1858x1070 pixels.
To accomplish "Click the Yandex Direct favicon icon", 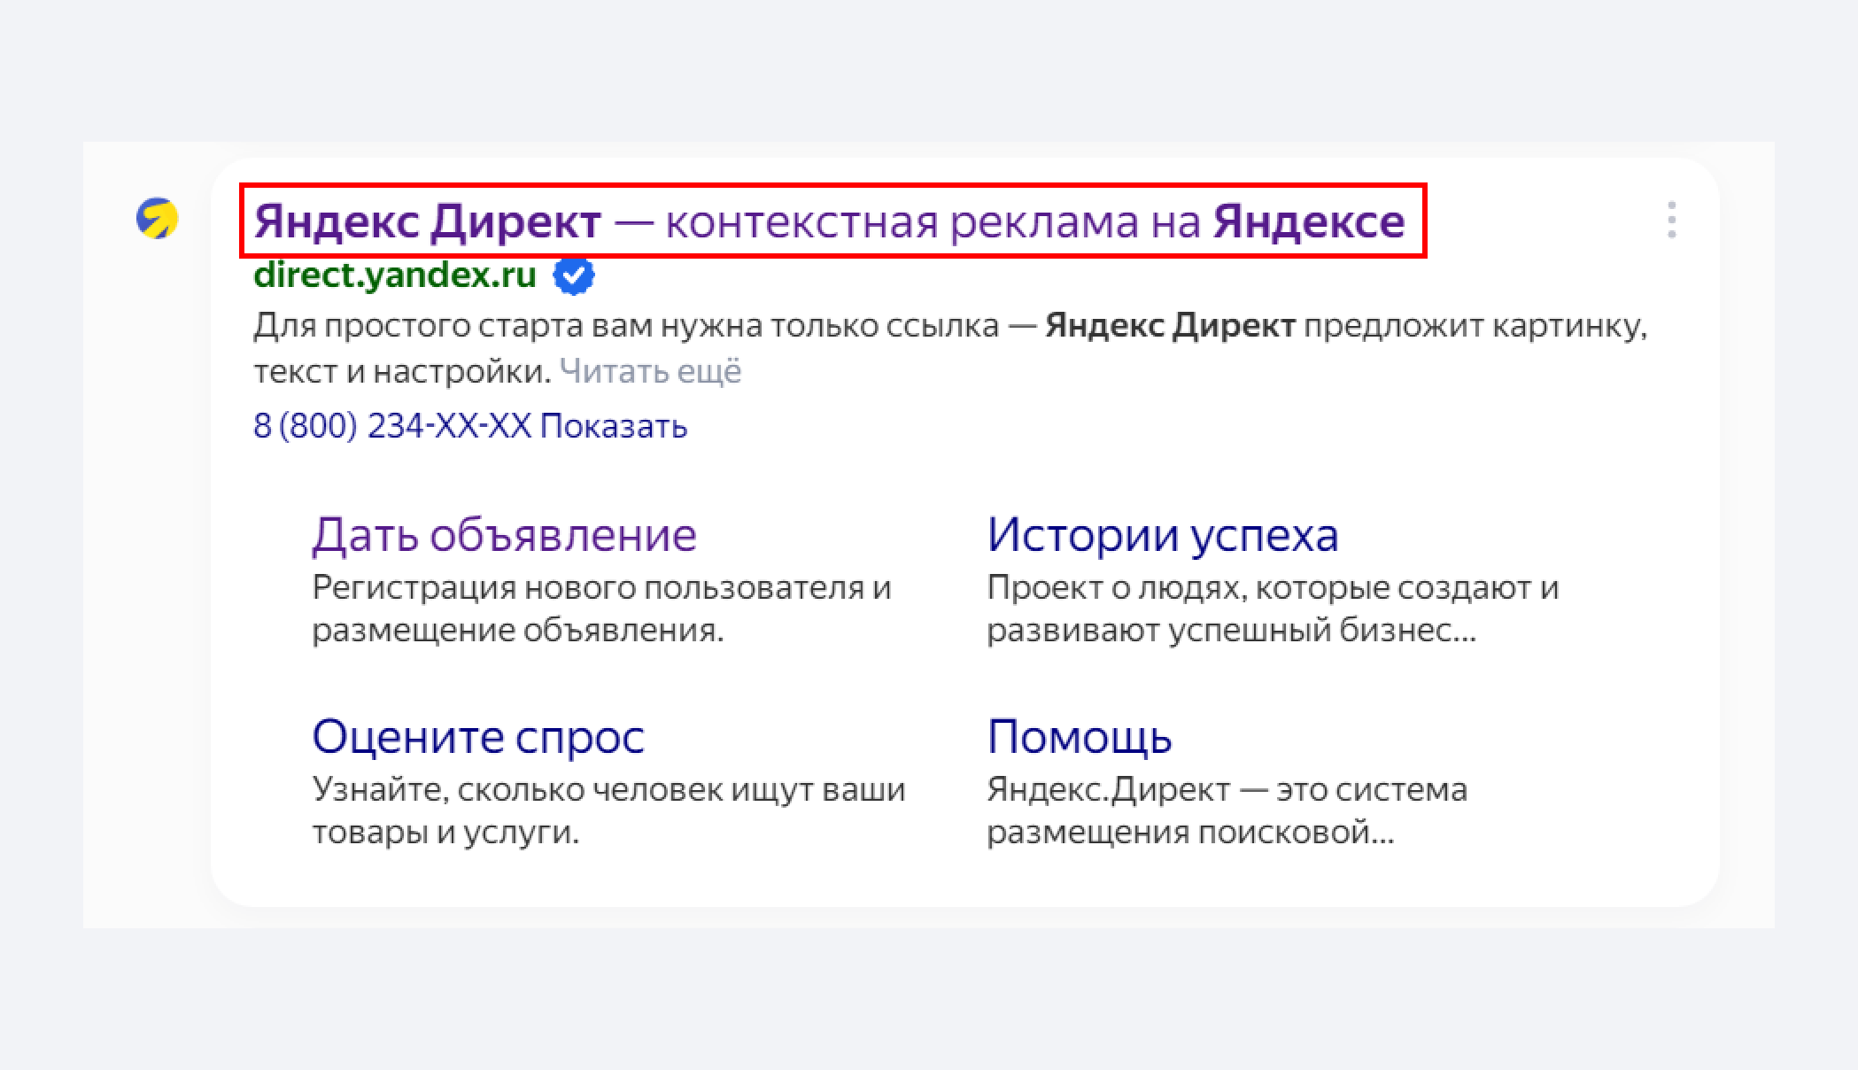I will tap(157, 219).
